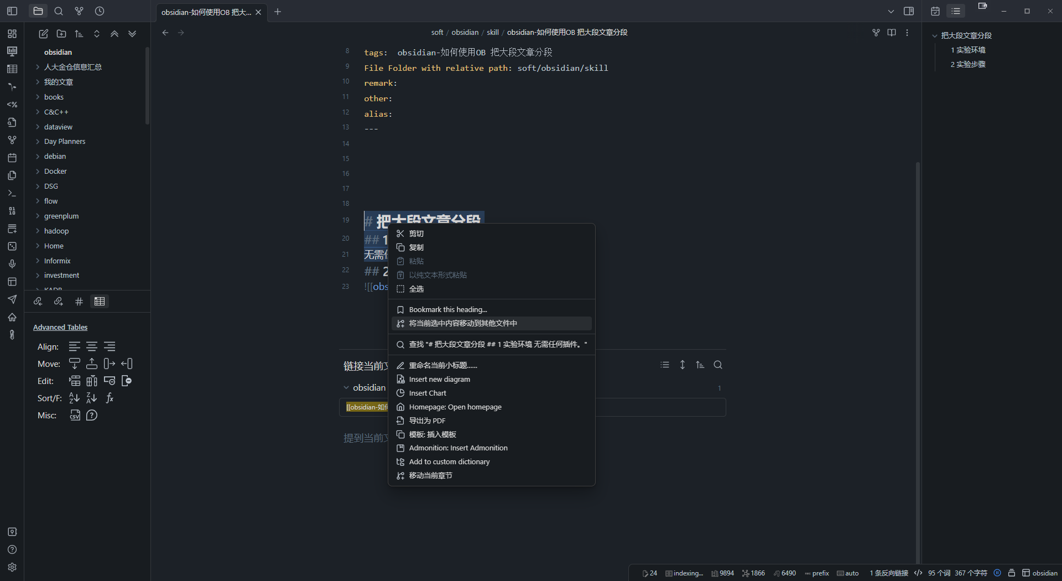This screenshot has height=581, width=1062.
Task: Toggle collapse results in backlinks pane
Action: tap(665, 365)
